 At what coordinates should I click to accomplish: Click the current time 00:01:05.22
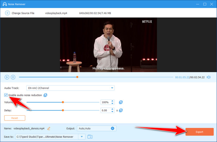182,77
